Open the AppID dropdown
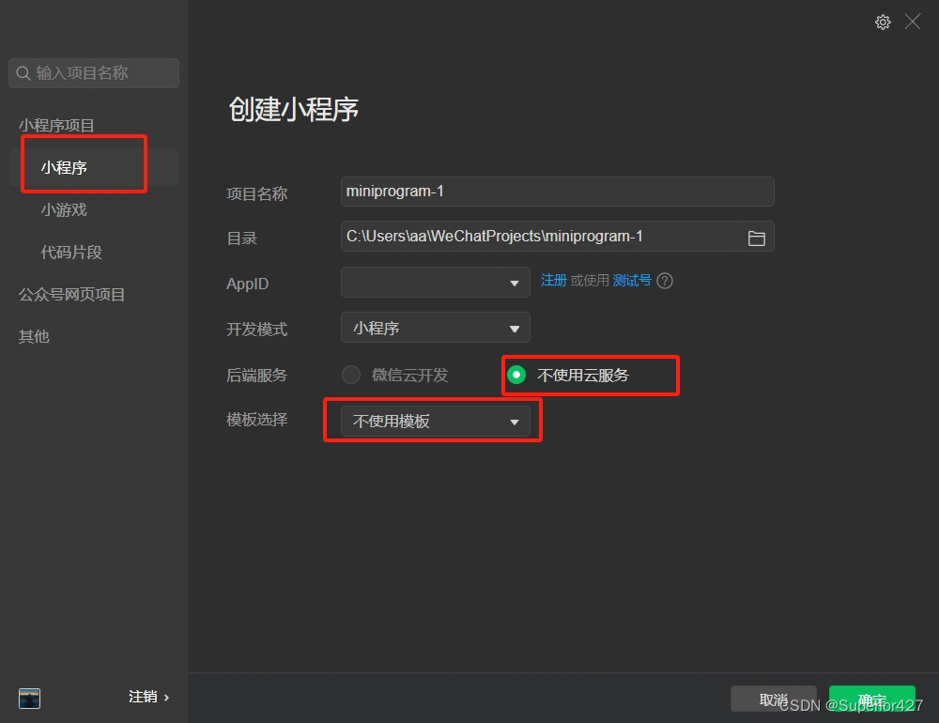 pos(436,282)
